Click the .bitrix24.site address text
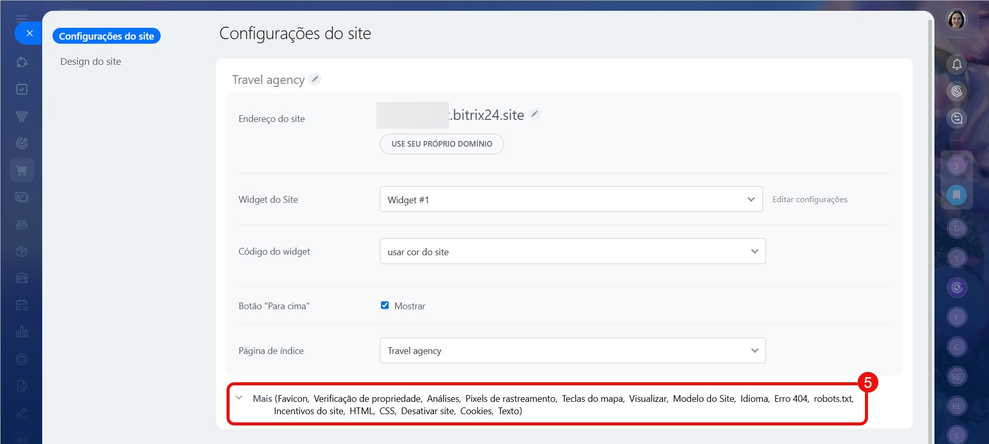 pyautogui.click(x=487, y=115)
